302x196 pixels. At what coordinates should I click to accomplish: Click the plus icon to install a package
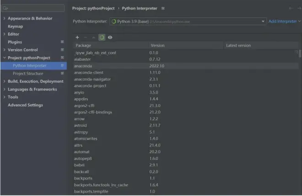77,37
